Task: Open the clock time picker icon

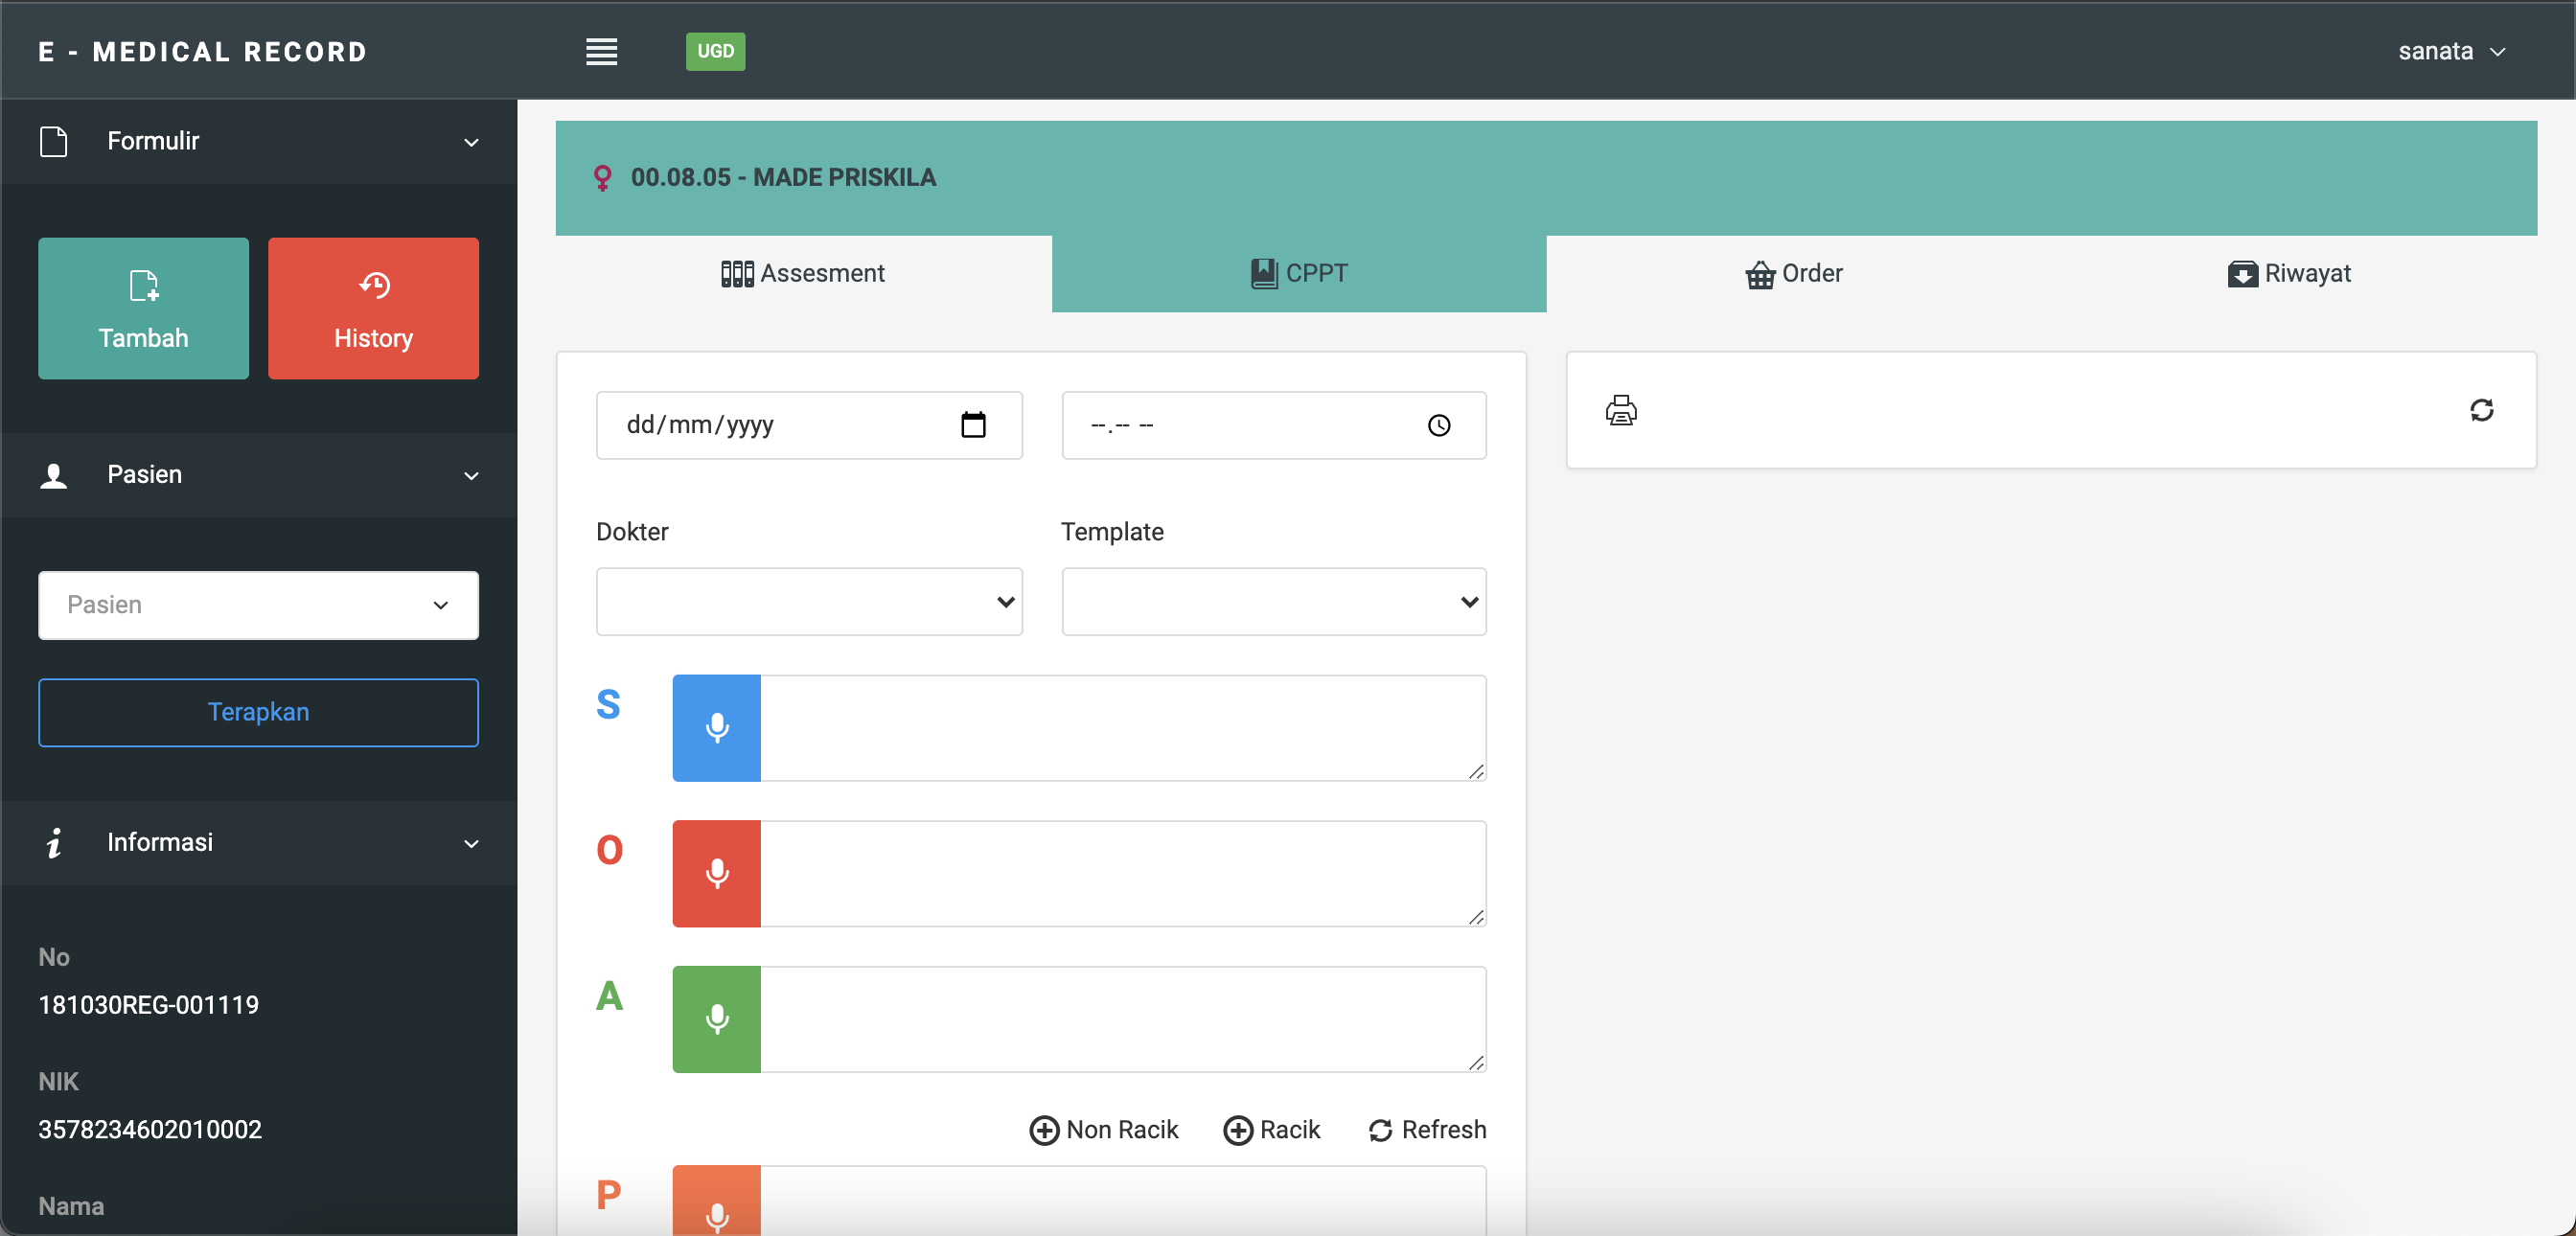Action: point(1438,425)
